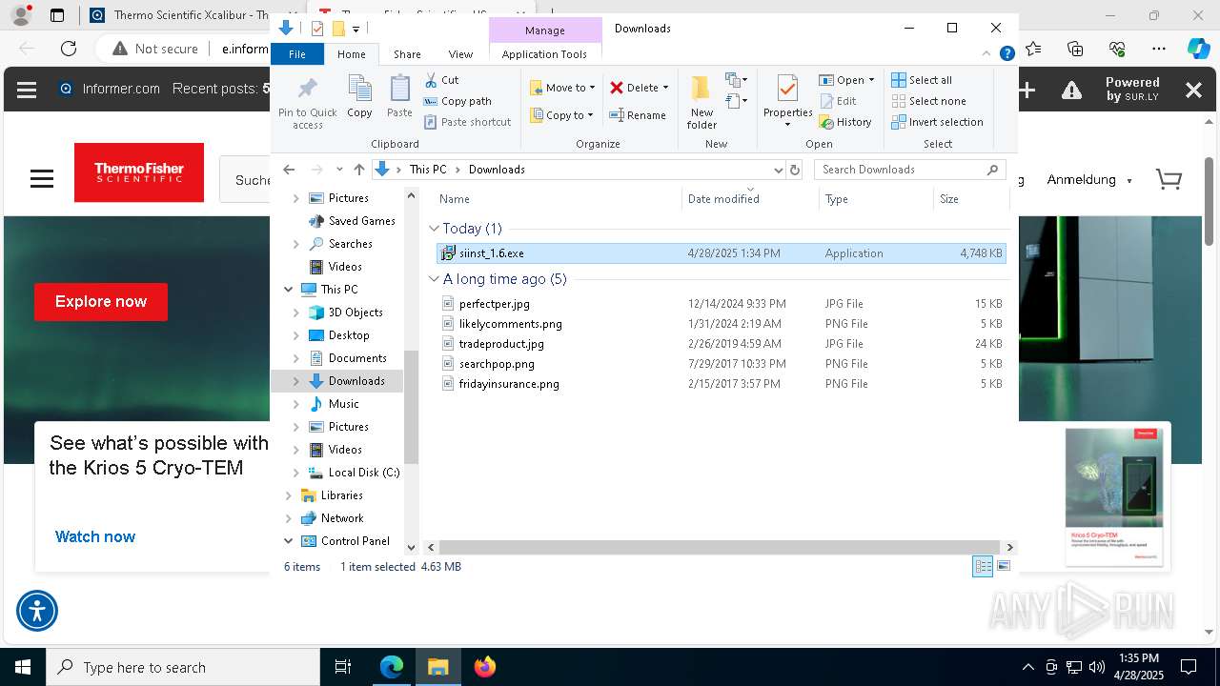The height and width of the screenshot is (686, 1220).
Task: Click Anmeldung on Thermo Fisher page
Action: 1081,179
